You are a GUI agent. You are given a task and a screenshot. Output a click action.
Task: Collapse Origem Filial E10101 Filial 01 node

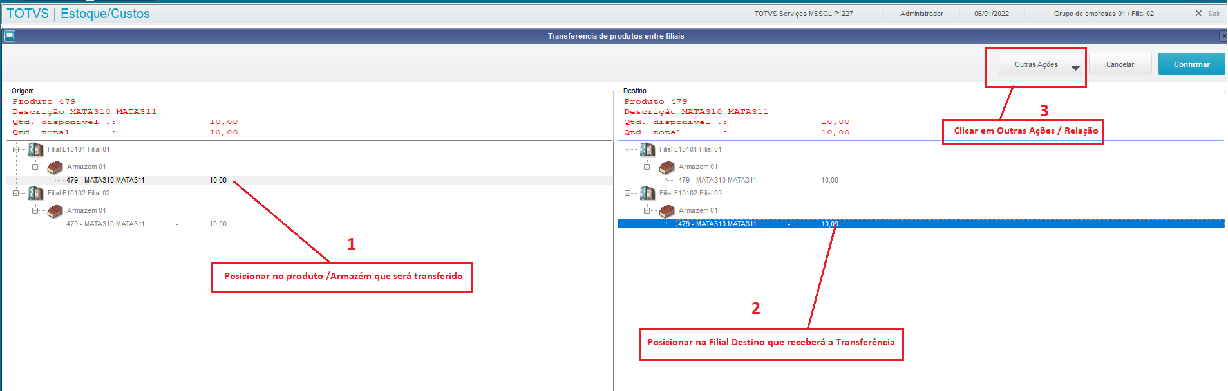click(16, 149)
